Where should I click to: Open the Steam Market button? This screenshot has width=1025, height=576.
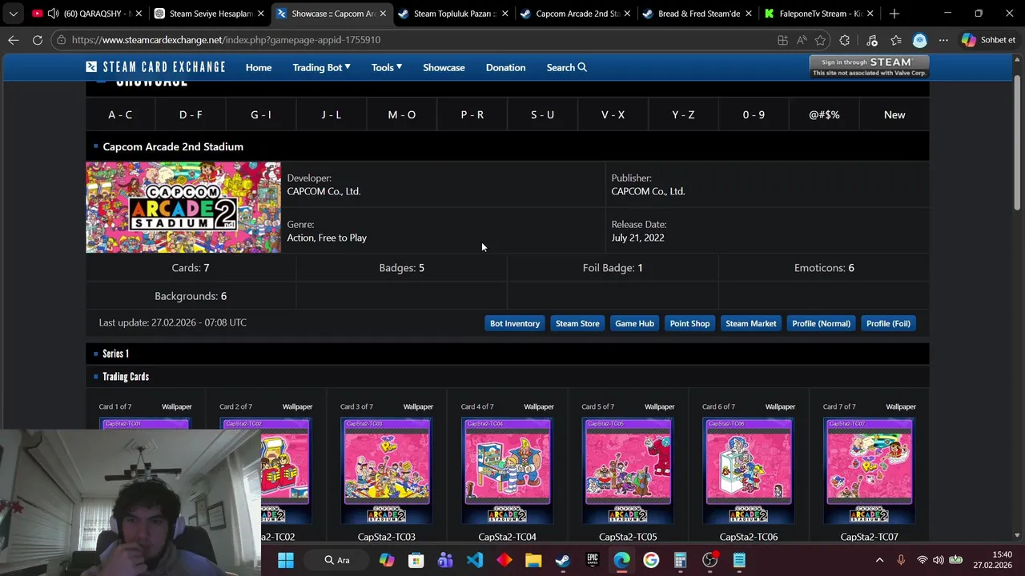750,323
